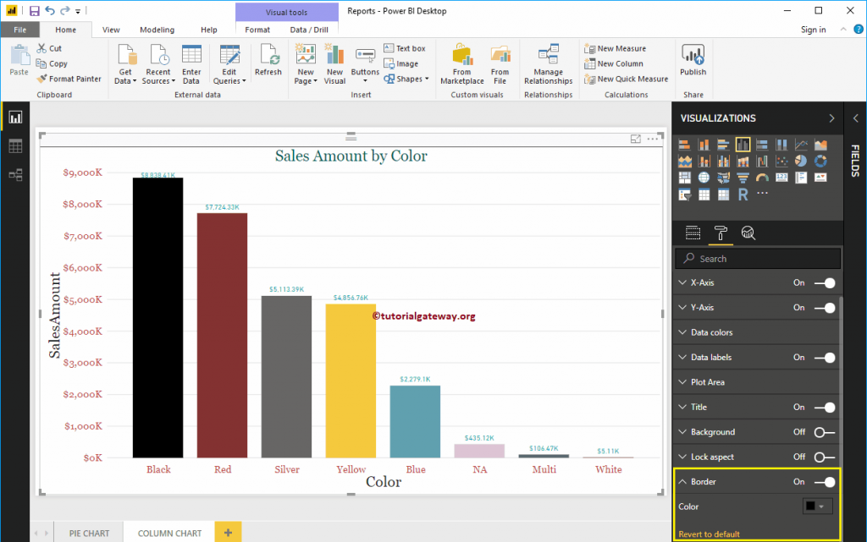Select the Map visualization icon
This screenshot has width=867, height=542.
coord(704,177)
